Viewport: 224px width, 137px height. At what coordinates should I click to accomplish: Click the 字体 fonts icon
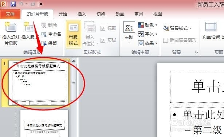click(141, 34)
